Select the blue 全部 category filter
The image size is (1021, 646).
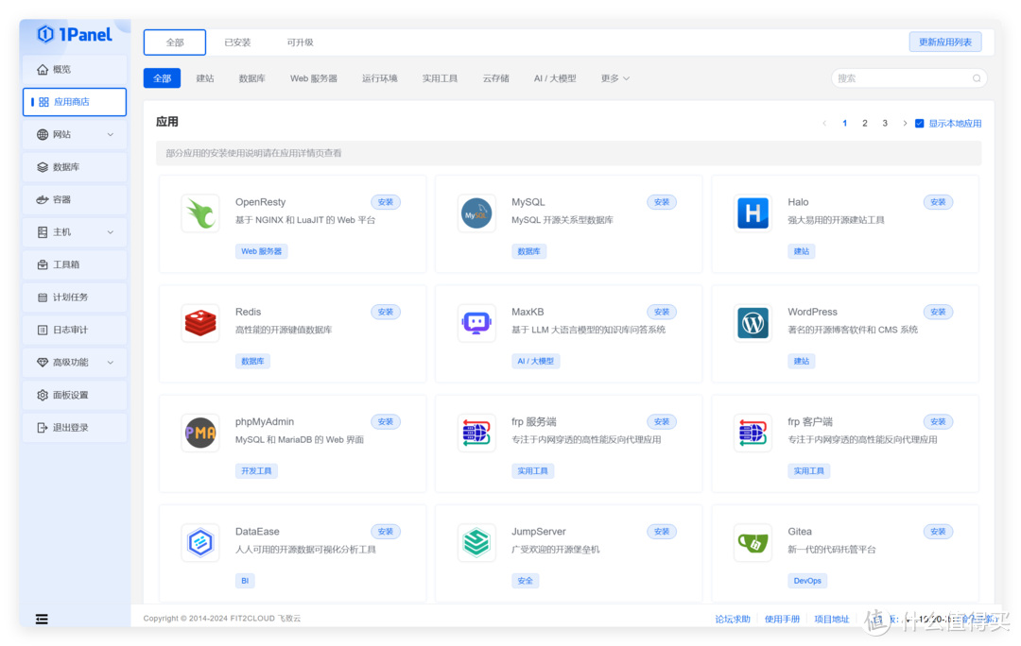click(163, 78)
